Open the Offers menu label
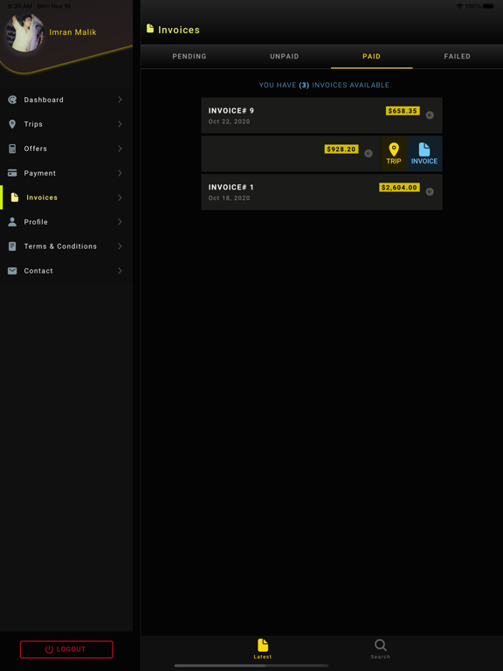 [36, 149]
